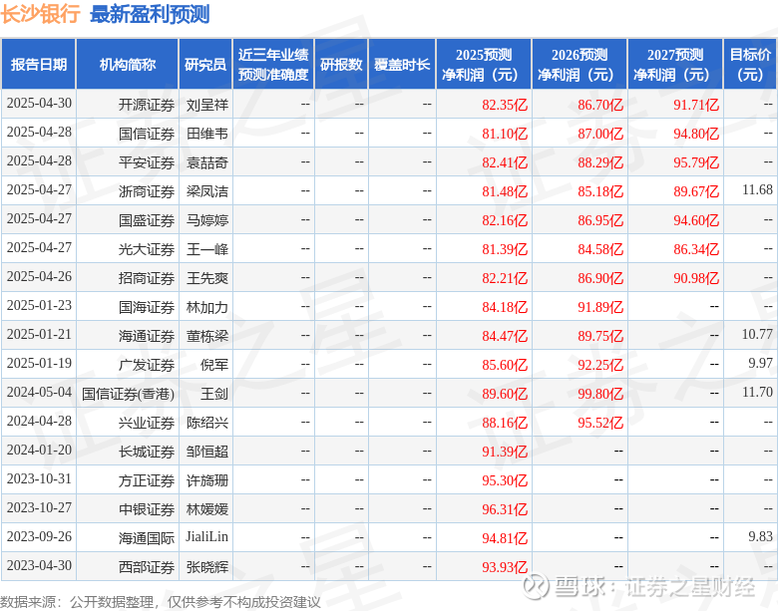Click the 最新盈利预测 heading
Viewport: 778px width, 611px height.
150,14
